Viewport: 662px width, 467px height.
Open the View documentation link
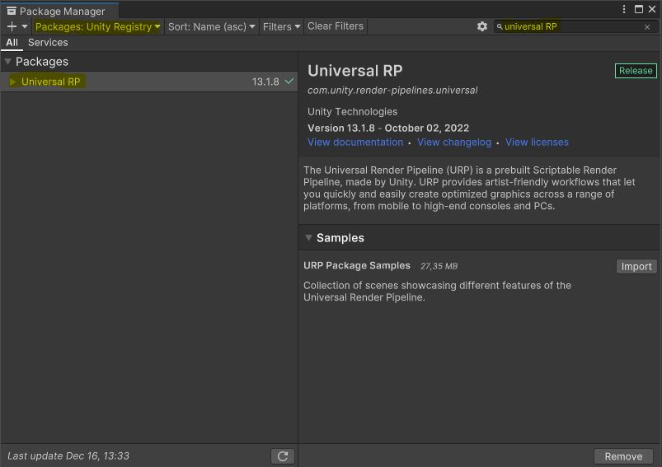(355, 142)
